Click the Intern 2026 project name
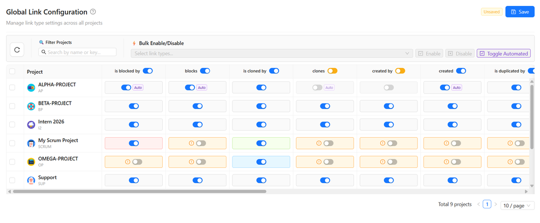540x223 pixels. pos(51,121)
